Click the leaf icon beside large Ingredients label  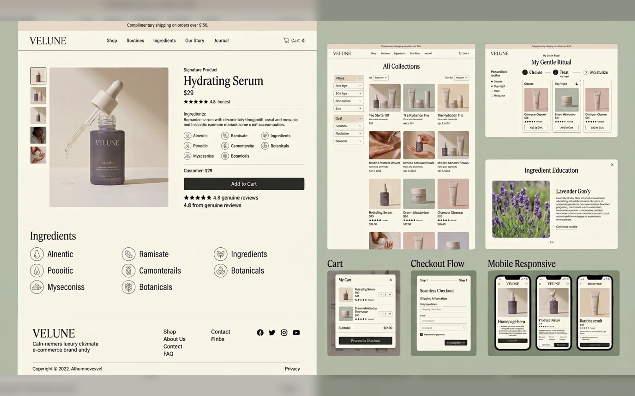(x=220, y=254)
